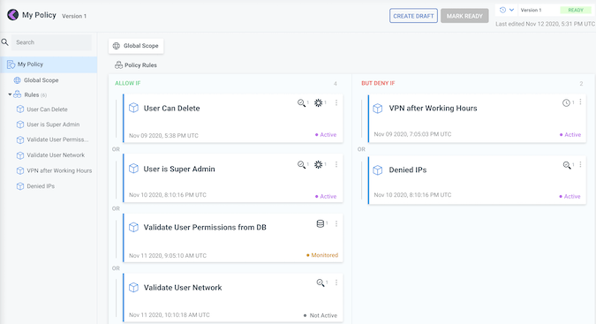Screen dimensions: 596x324
Task: Open the version history dropdown arrow
Action: click(511, 10)
